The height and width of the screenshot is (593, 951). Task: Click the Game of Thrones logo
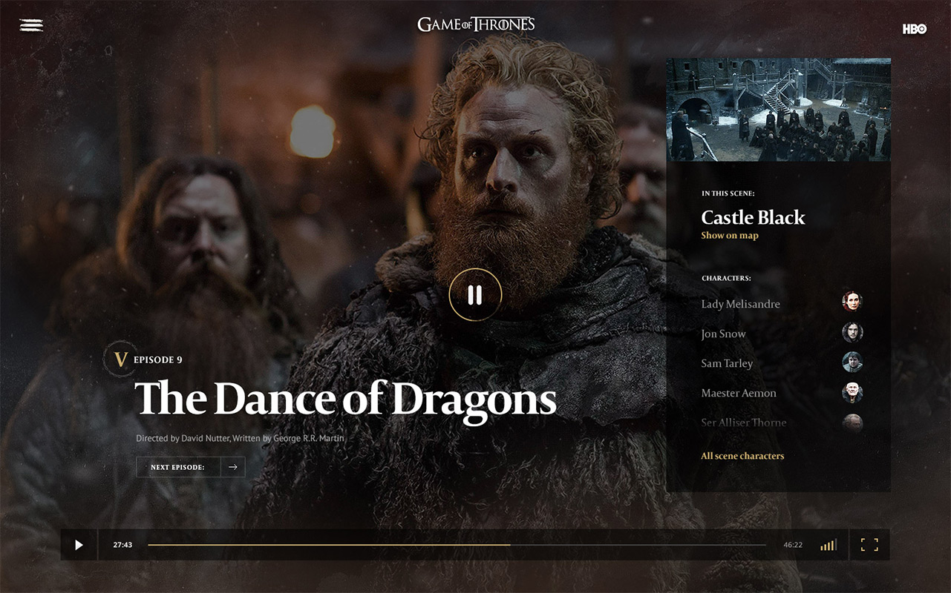click(x=476, y=24)
